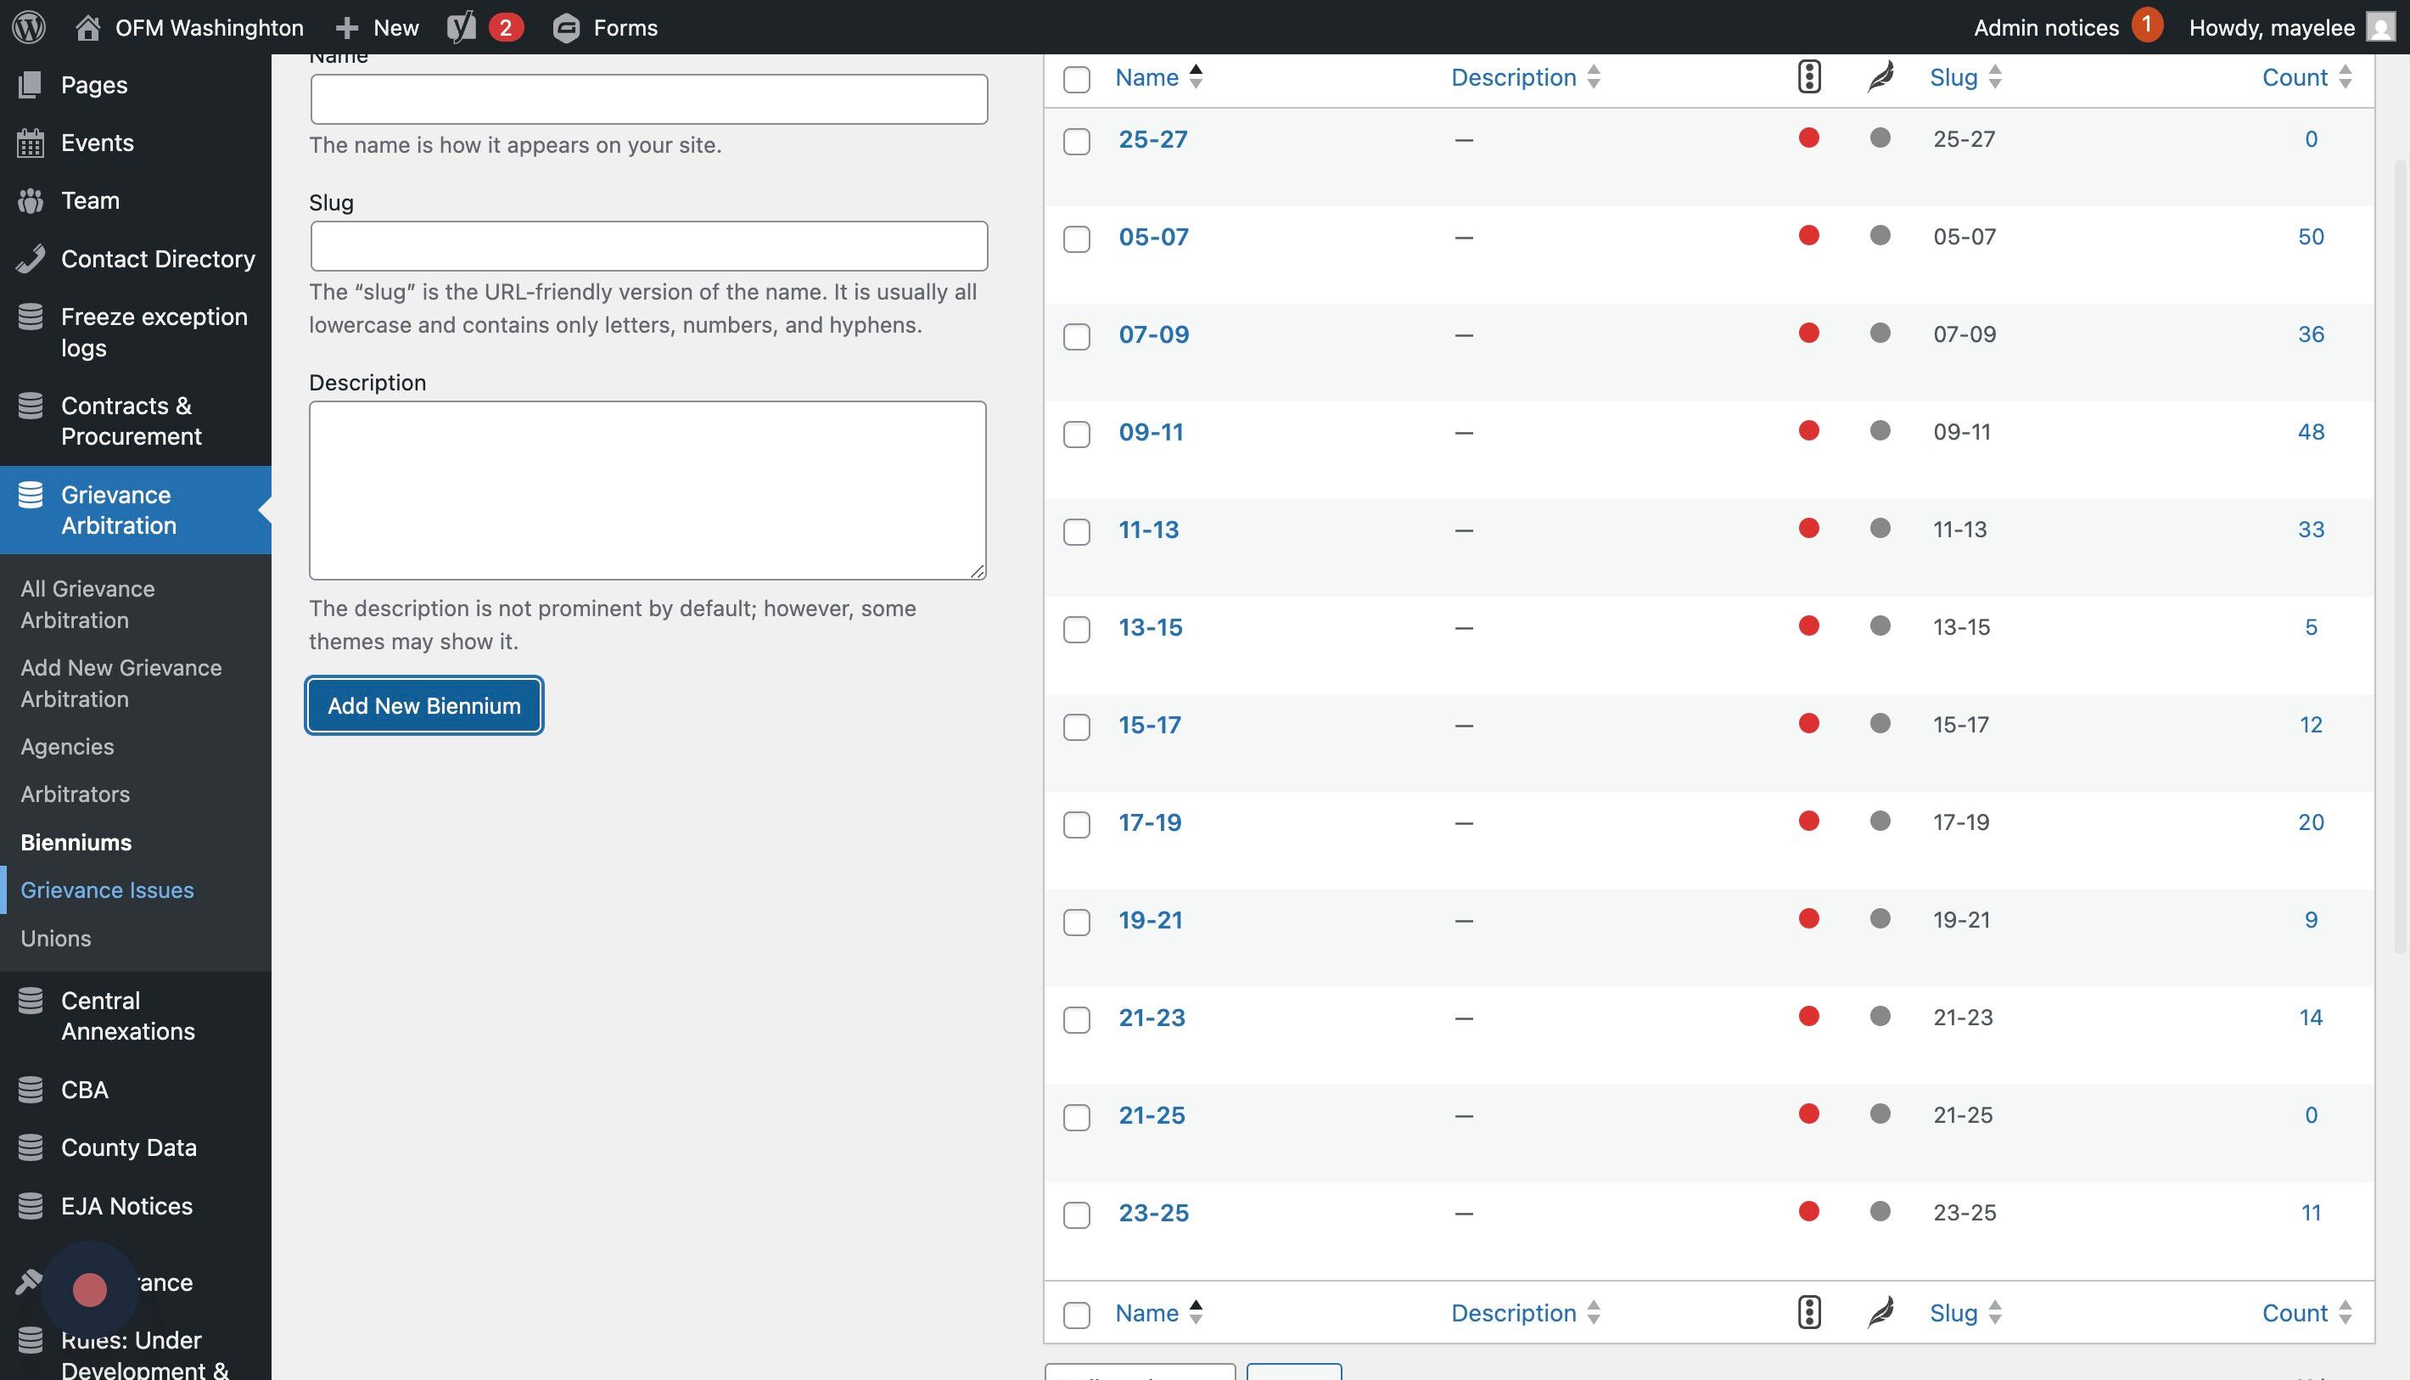The width and height of the screenshot is (2410, 1380).
Task: Click the home icon beside OFM Washington
Action: click(88, 26)
